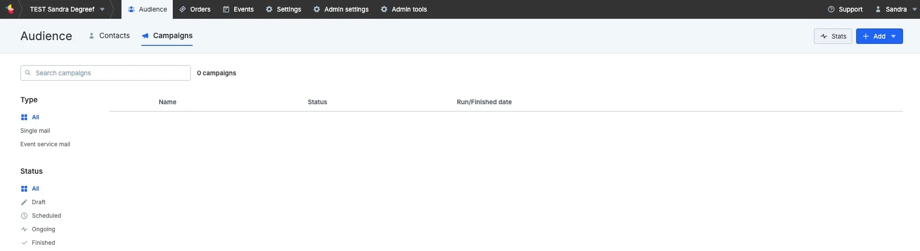Click the Status column header

pyautogui.click(x=317, y=102)
